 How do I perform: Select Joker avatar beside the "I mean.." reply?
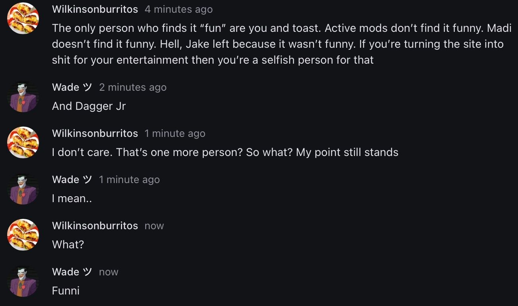pos(23,189)
